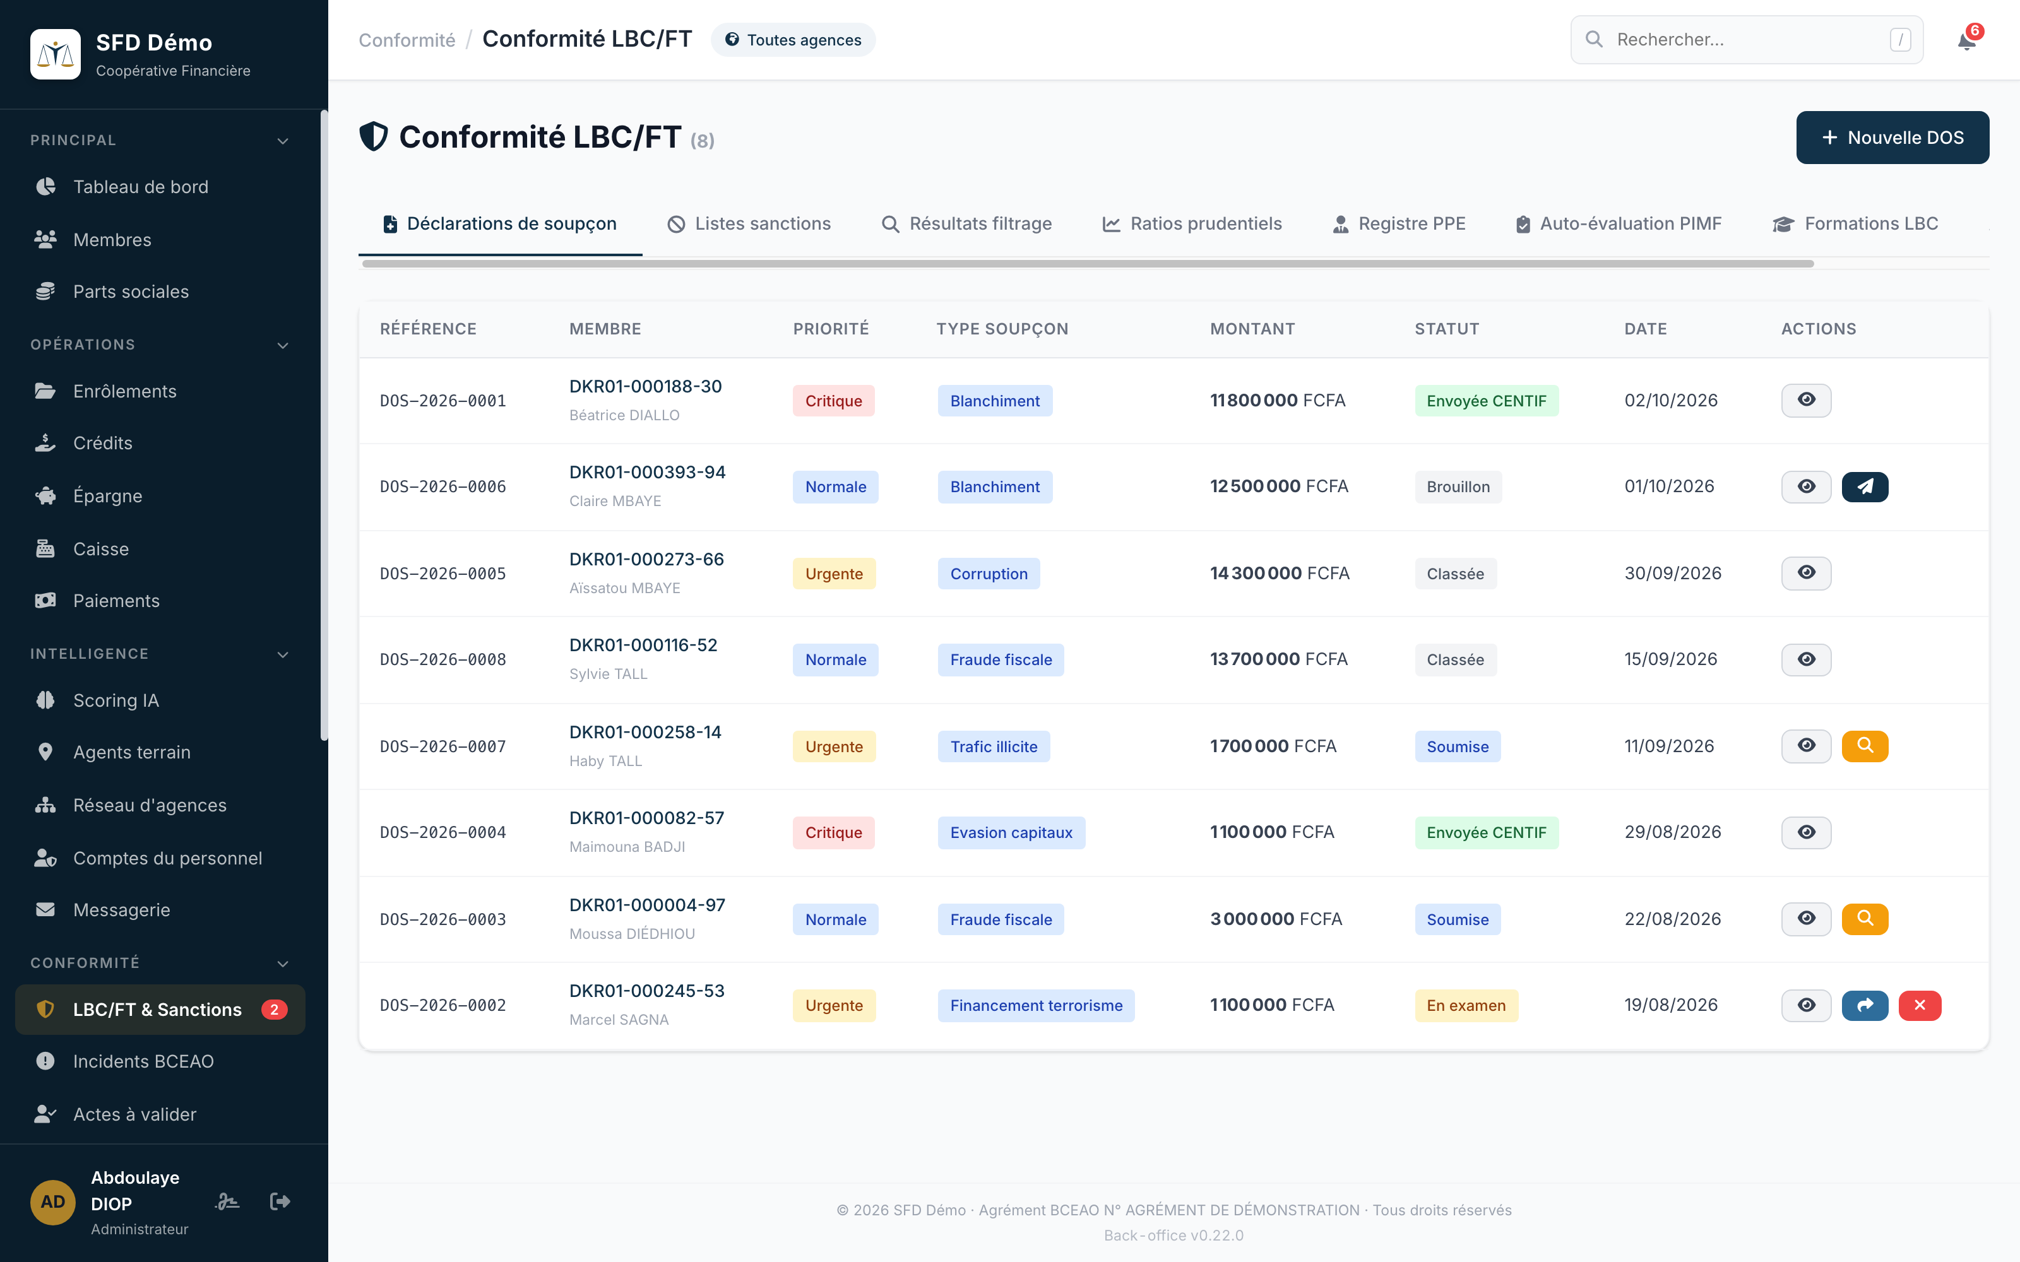Open Auto-évaluation PIMF tab
The image size is (2020, 1262).
tap(1618, 223)
